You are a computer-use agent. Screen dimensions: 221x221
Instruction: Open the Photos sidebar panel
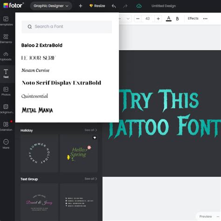click(6, 91)
